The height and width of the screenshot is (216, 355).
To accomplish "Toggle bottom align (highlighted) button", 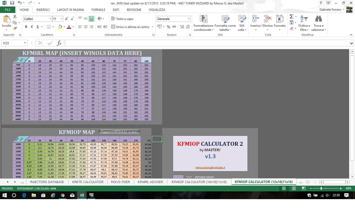I will [91, 19].
